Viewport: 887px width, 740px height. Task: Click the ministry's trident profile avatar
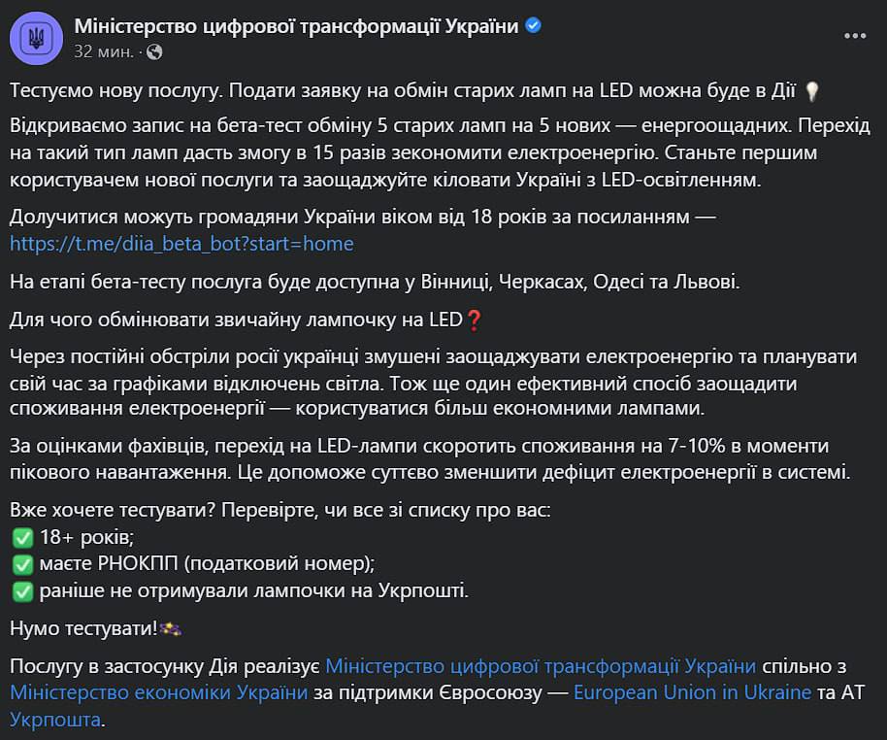point(37,37)
